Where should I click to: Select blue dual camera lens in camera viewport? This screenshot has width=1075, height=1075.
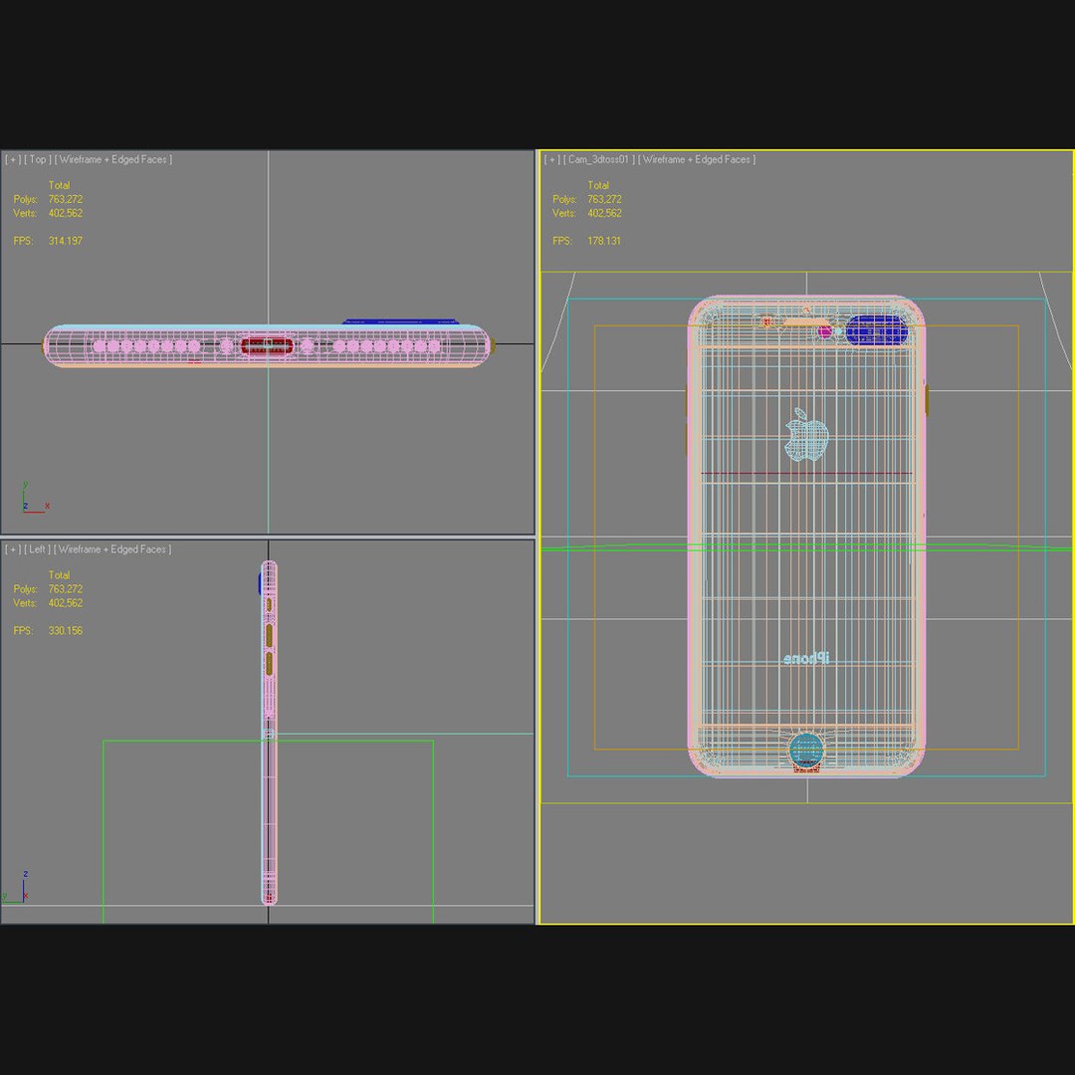pyautogui.click(x=876, y=329)
